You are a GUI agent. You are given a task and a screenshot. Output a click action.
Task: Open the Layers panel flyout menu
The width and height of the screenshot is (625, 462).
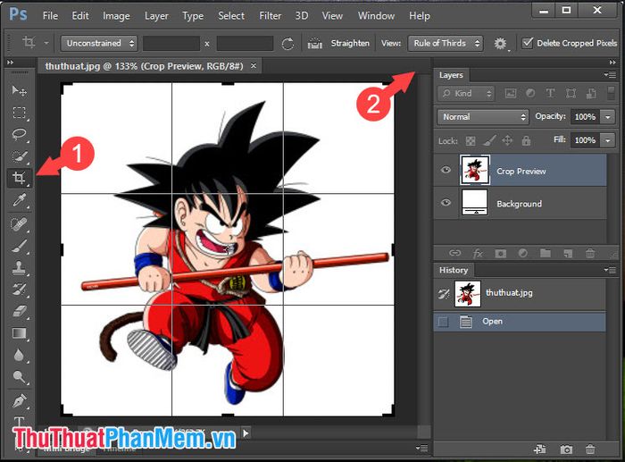(610, 74)
